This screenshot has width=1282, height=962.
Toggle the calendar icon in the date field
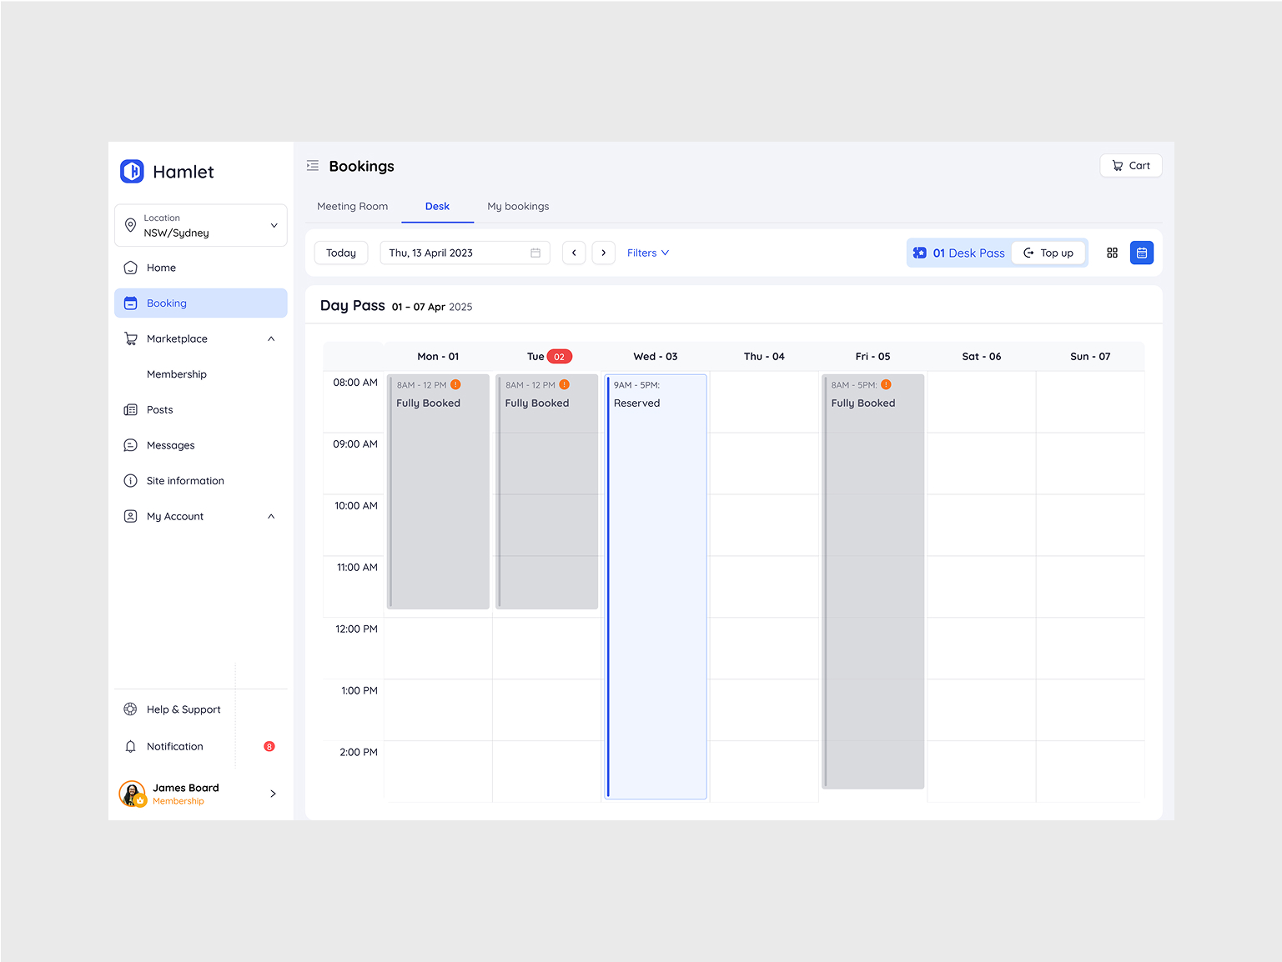[x=535, y=253]
